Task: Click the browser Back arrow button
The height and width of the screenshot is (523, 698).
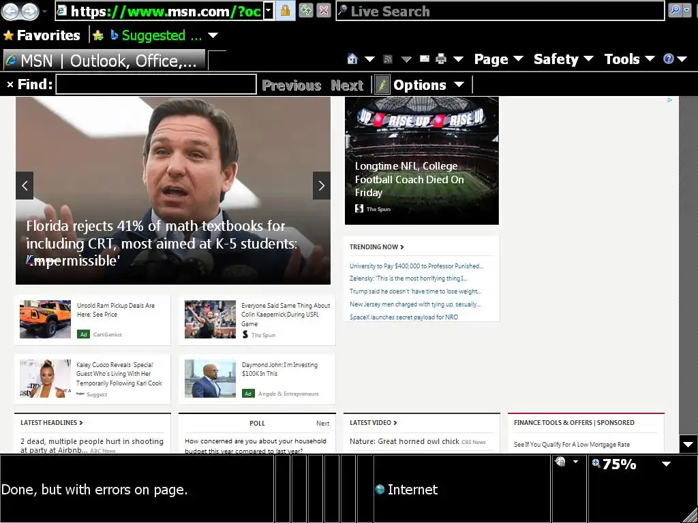Action: pos(11,12)
